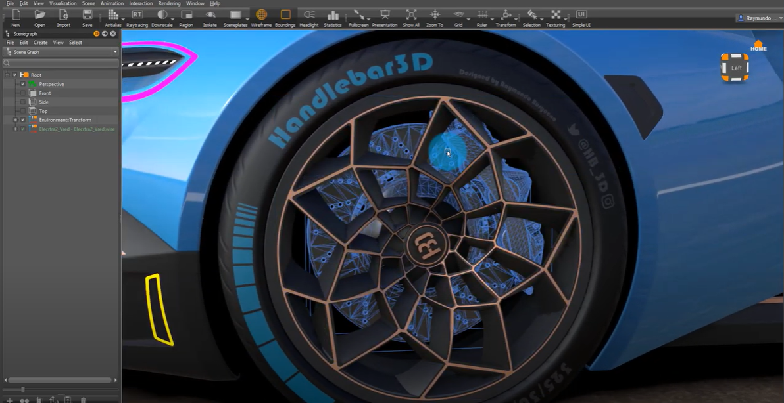Enter Fullscreen with the arrows icon
Screen dimensions: 784x403
358,14
